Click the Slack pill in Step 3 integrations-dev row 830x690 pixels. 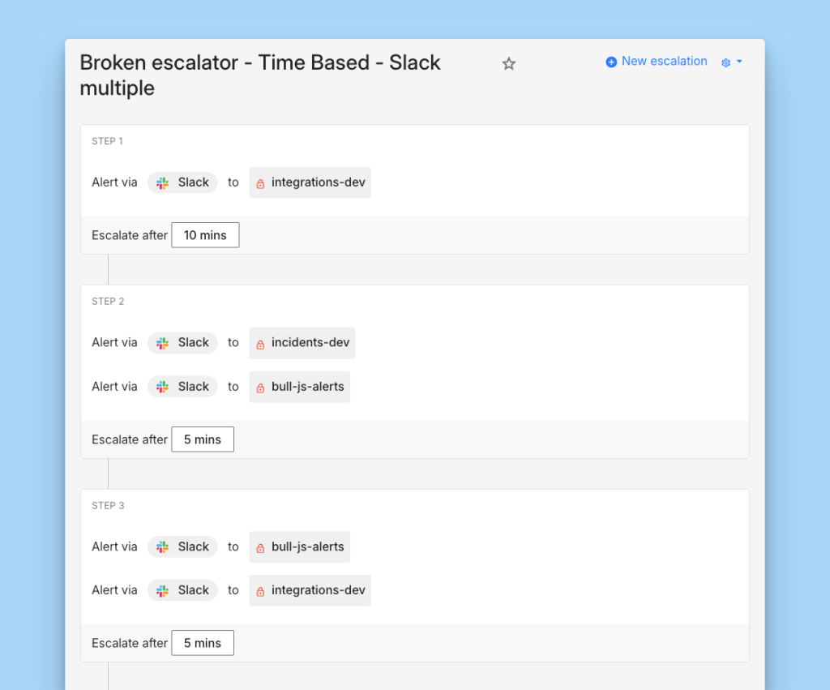point(183,590)
